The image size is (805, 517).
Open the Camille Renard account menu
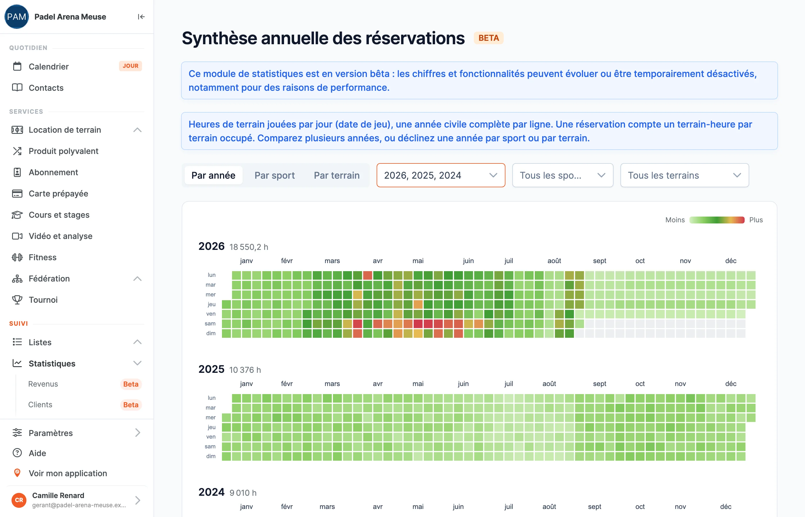(x=76, y=500)
